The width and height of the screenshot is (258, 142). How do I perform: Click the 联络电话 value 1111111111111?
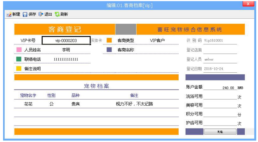point(66,59)
